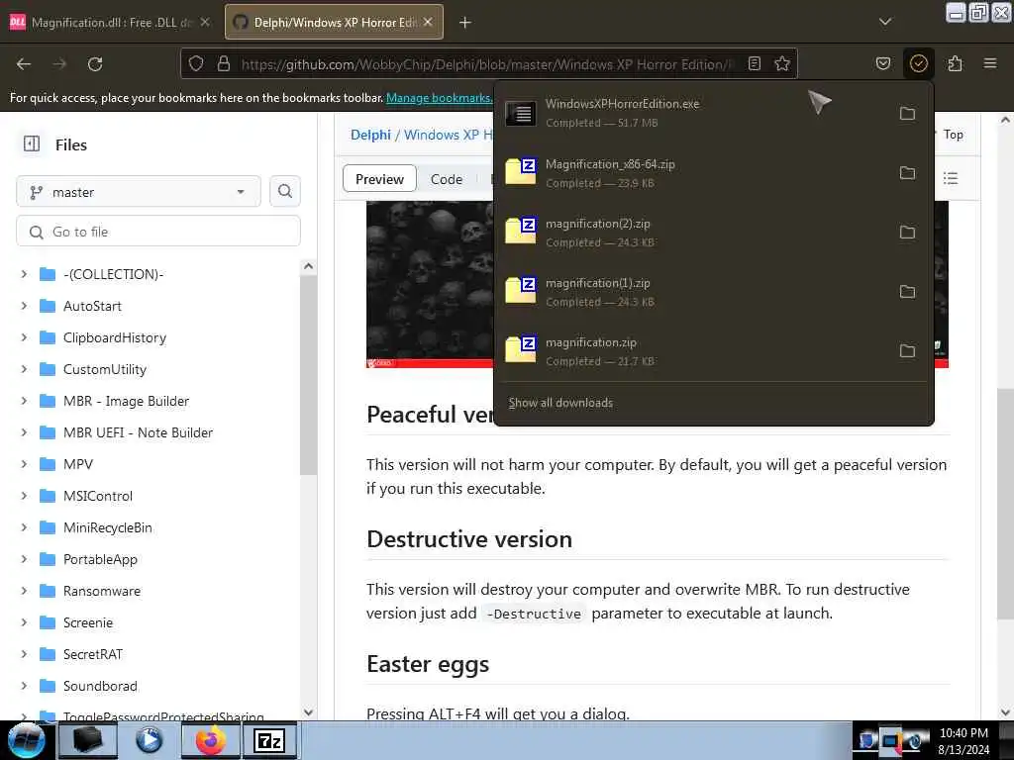Open the Pocket save icon
Screen dimensions: 1014x760
coord(882,63)
